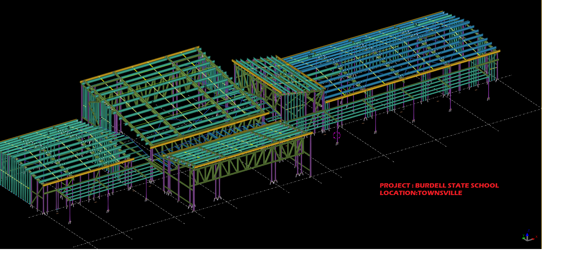The image size is (579, 258).
Task: Select the magenta circular marker near column base
Action: pyautogui.click(x=337, y=135)
